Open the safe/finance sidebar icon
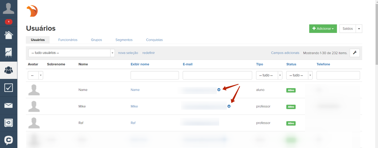 point(9,123)
